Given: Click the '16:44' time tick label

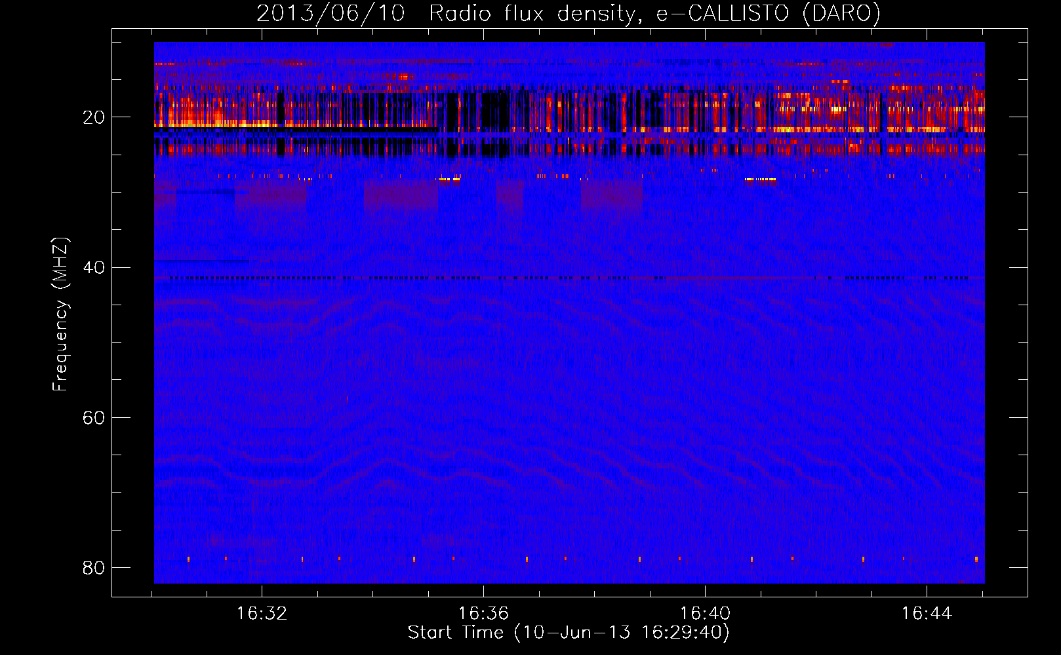Looking at the screenshot, I should click(927, 614).
